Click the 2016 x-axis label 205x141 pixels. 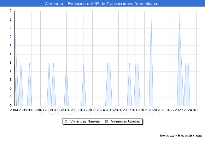[118, 110]
